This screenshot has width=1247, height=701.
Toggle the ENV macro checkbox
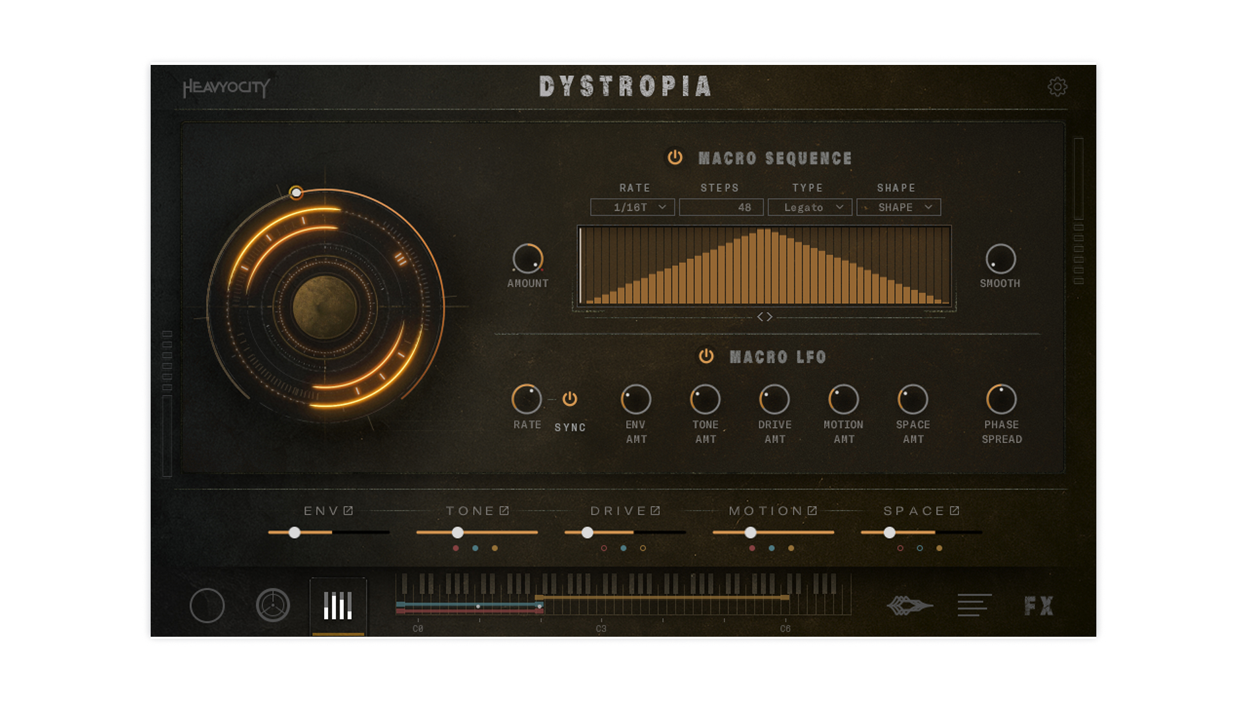point(347,511)
